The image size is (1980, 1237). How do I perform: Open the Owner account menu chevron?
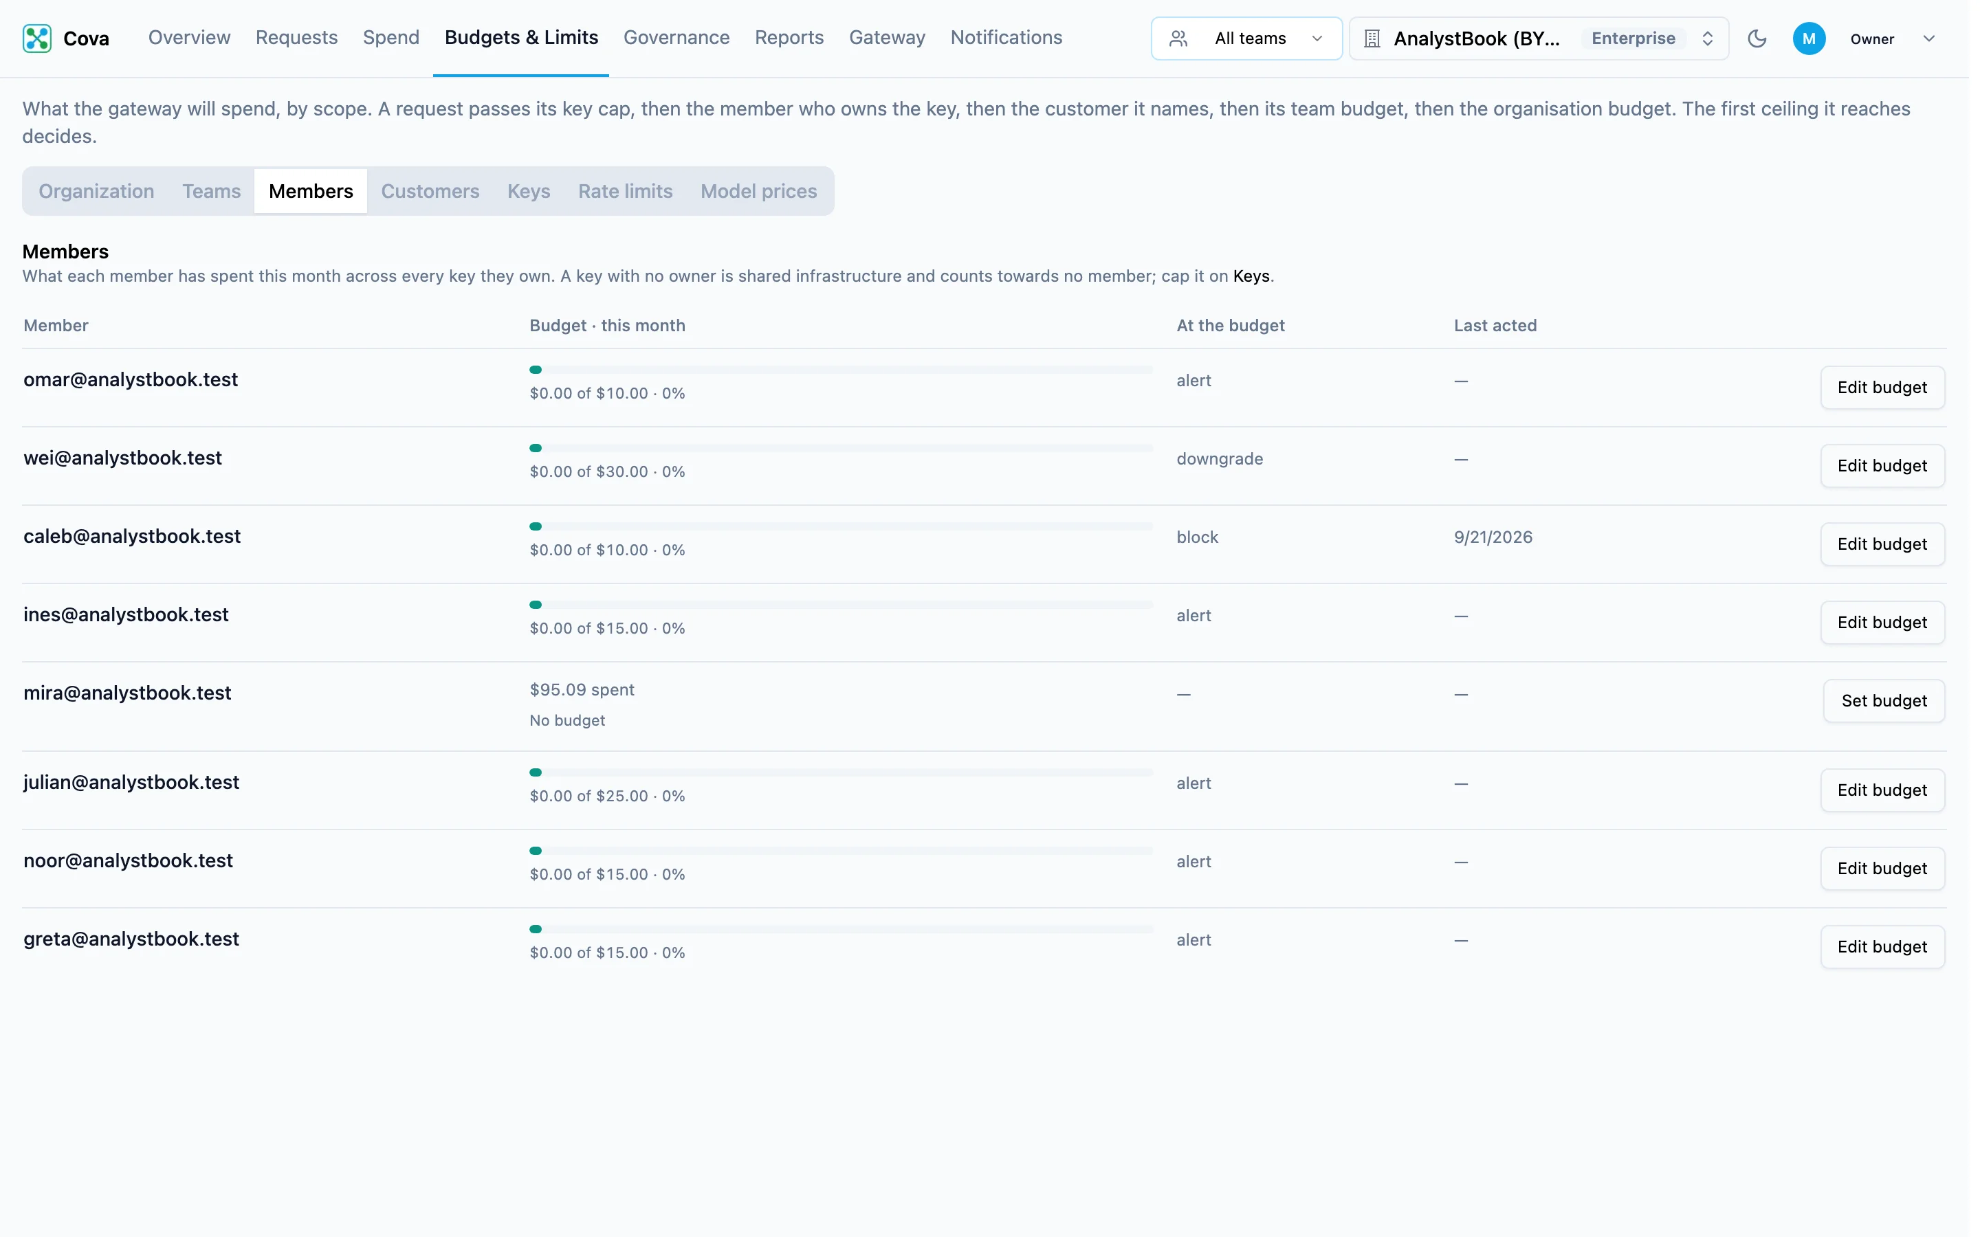(x=1928, y=38)
